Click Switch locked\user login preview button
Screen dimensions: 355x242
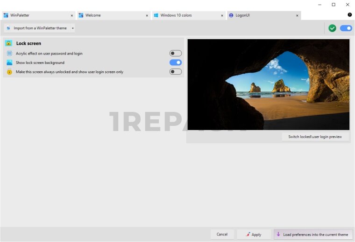pyautogui.click(x=315, y=137)
